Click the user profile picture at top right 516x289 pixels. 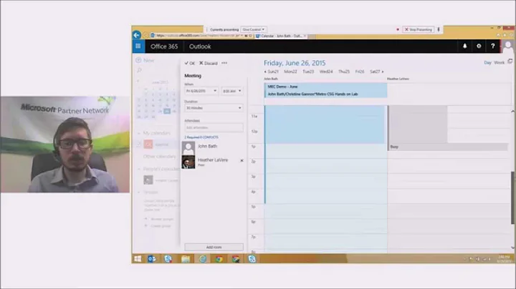(508, 46)
